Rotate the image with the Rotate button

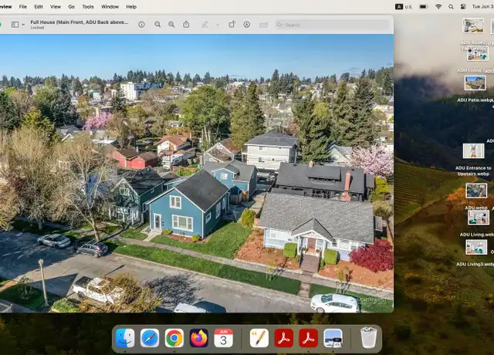(x=232, y=24)
